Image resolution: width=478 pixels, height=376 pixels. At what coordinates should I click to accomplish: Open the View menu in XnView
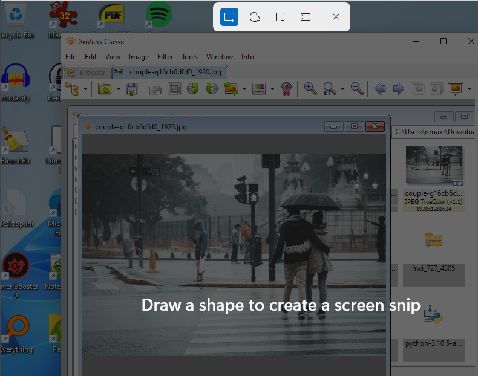pos(113,57)
